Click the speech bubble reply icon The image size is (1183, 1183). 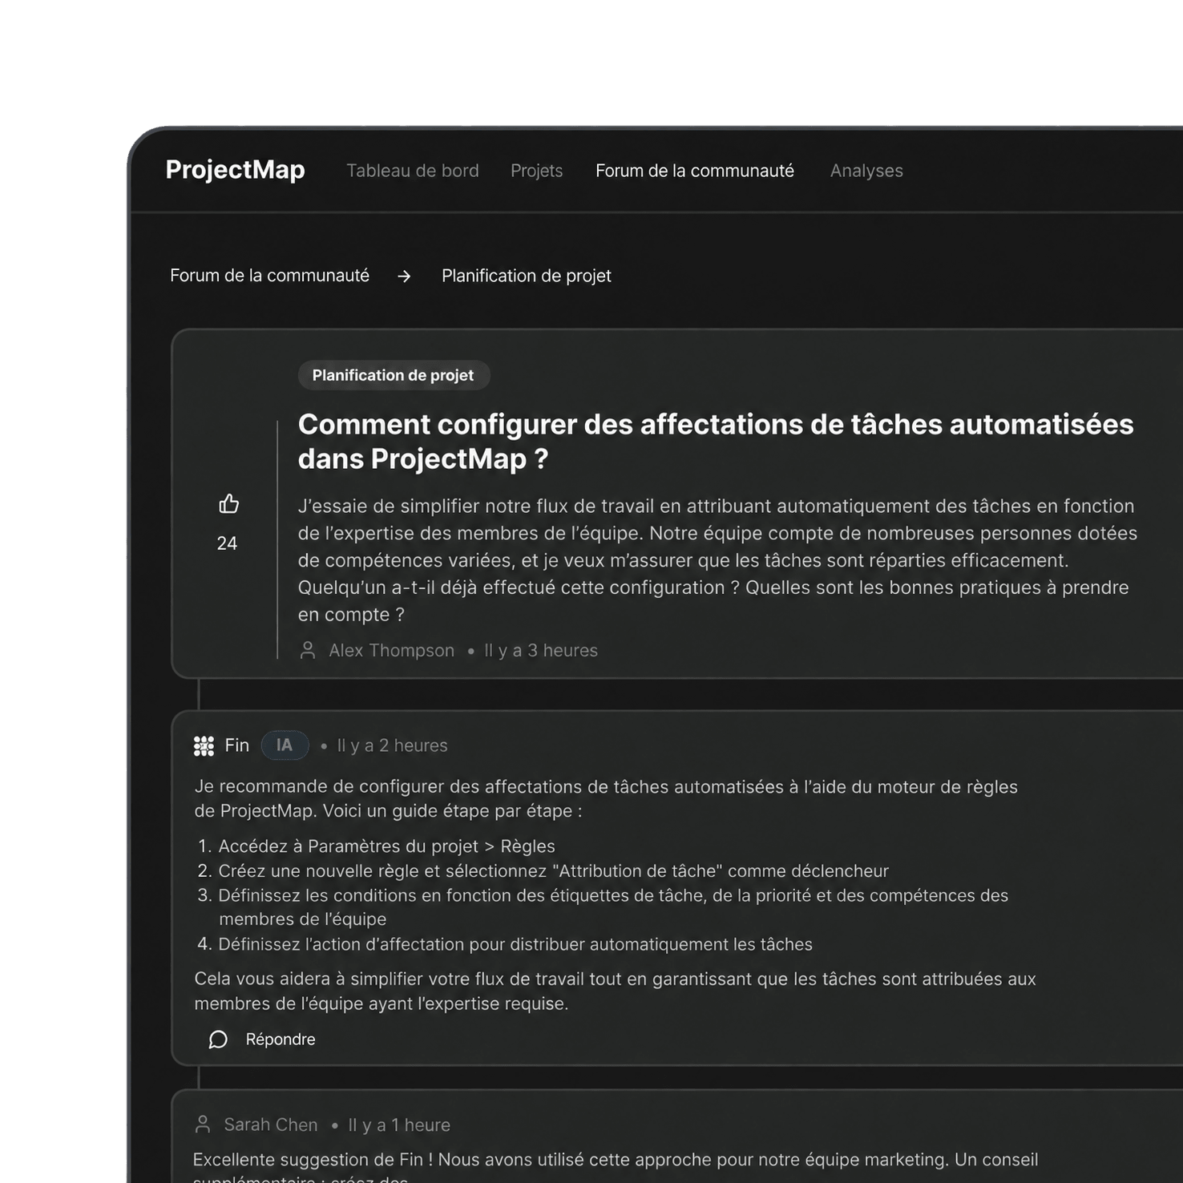[x=218, y=1040]
